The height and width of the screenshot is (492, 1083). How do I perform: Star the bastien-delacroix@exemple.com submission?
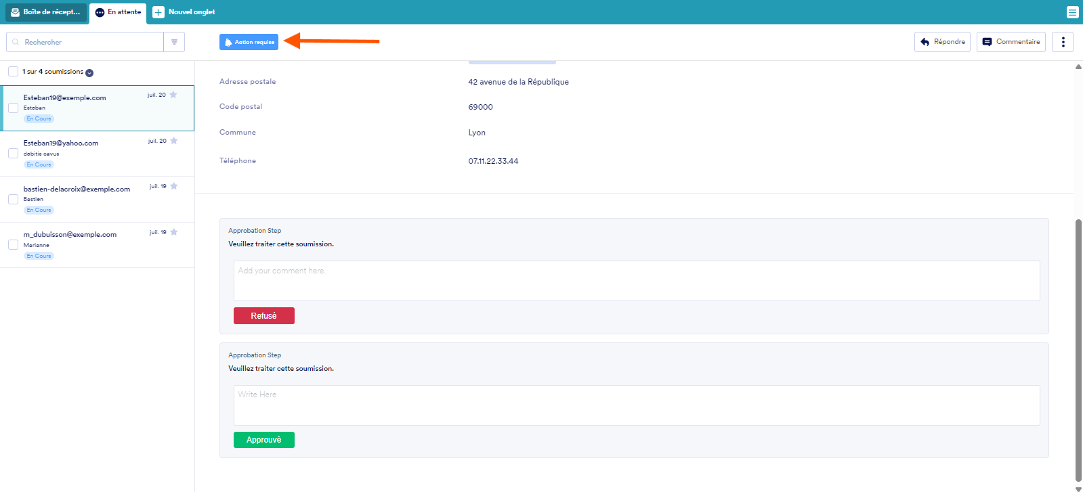coord(174,186)
